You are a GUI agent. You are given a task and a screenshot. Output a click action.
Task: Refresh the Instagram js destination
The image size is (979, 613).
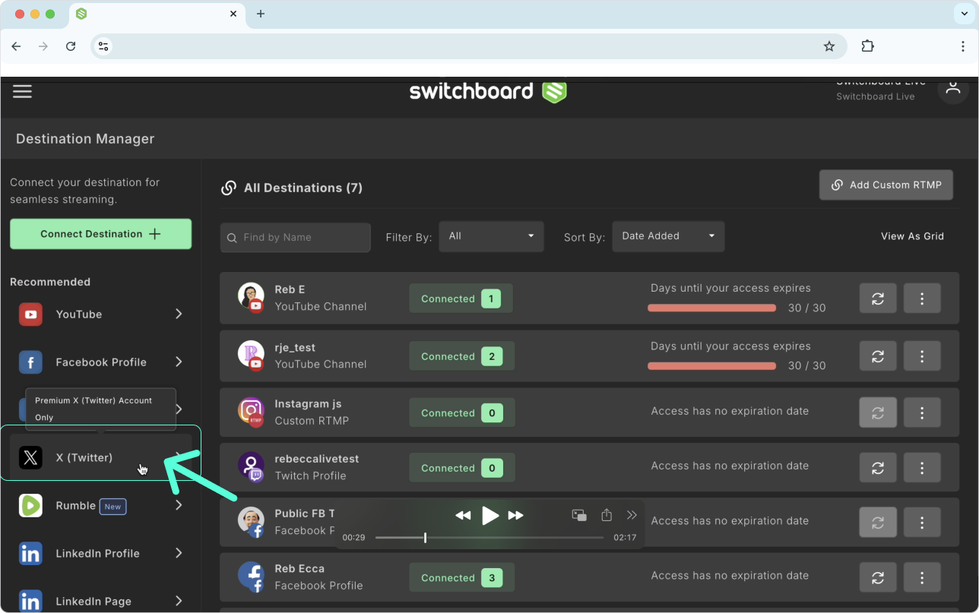878,413
